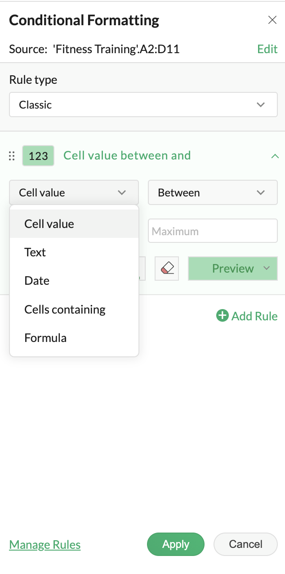Click the Add Rule plus icon
Screen dimensions: 285x574
point(222,316)
